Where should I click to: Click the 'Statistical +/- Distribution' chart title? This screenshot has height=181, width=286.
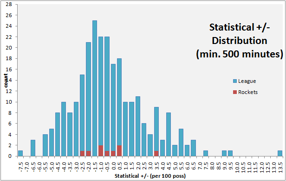(x=240, y=41)
